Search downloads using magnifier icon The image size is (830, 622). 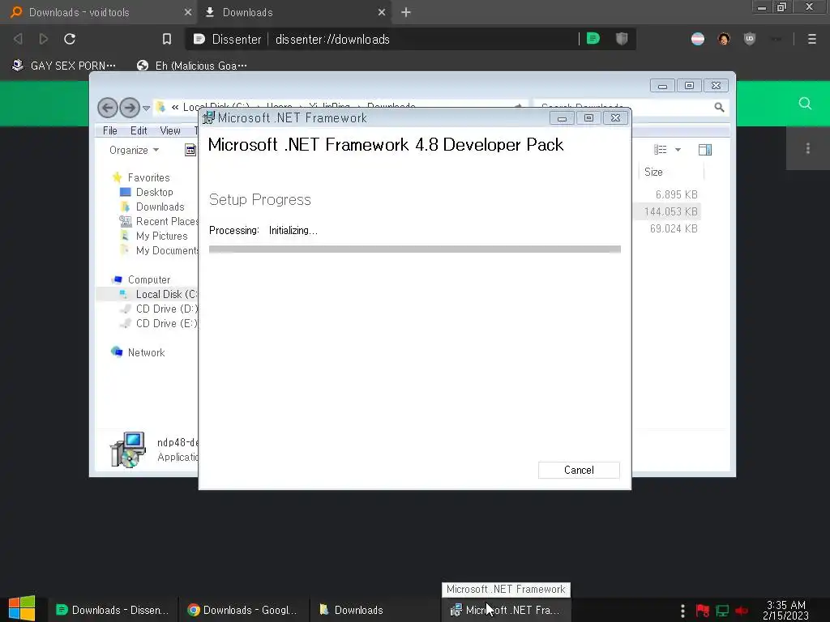[x=805, y=103]
